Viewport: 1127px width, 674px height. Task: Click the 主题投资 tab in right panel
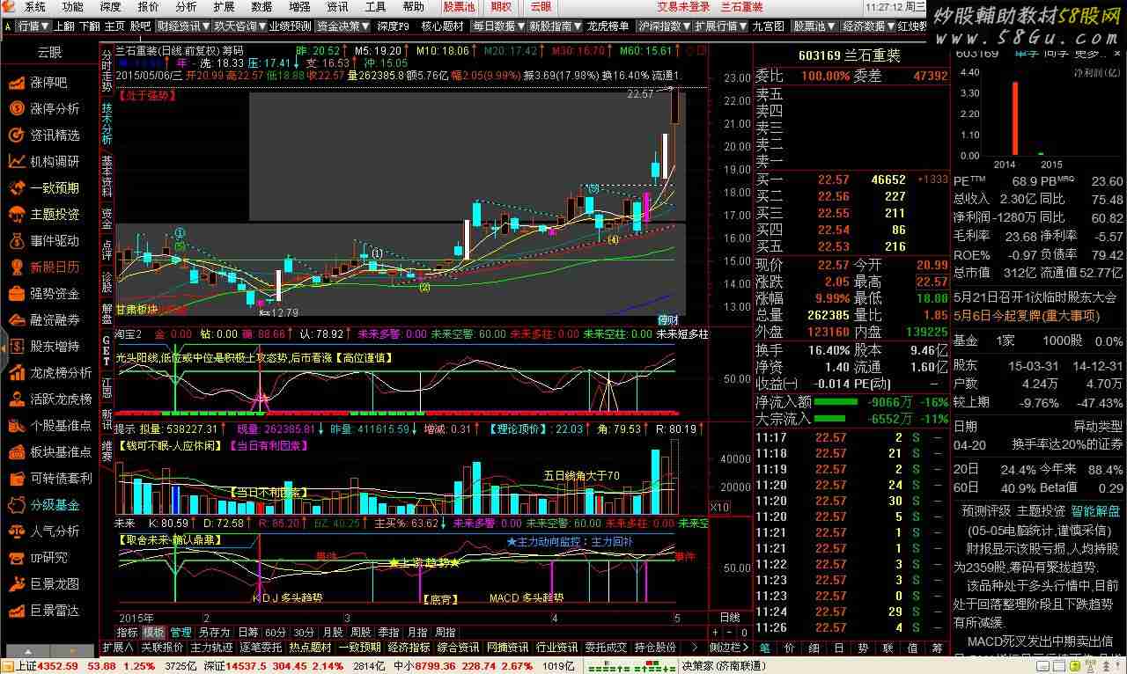[x=1041, y=510]
